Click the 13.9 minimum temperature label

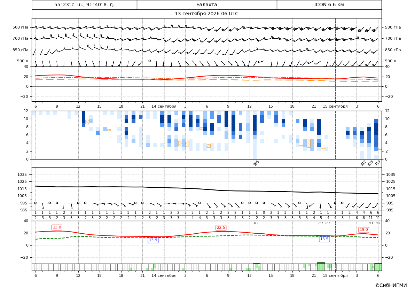point(153,240)
